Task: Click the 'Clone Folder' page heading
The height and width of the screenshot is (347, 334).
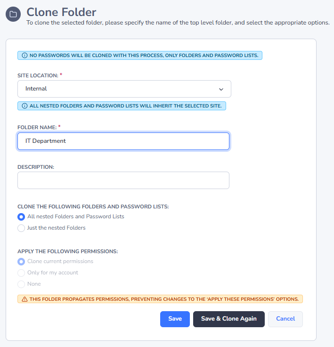Action: pos(61,12)
